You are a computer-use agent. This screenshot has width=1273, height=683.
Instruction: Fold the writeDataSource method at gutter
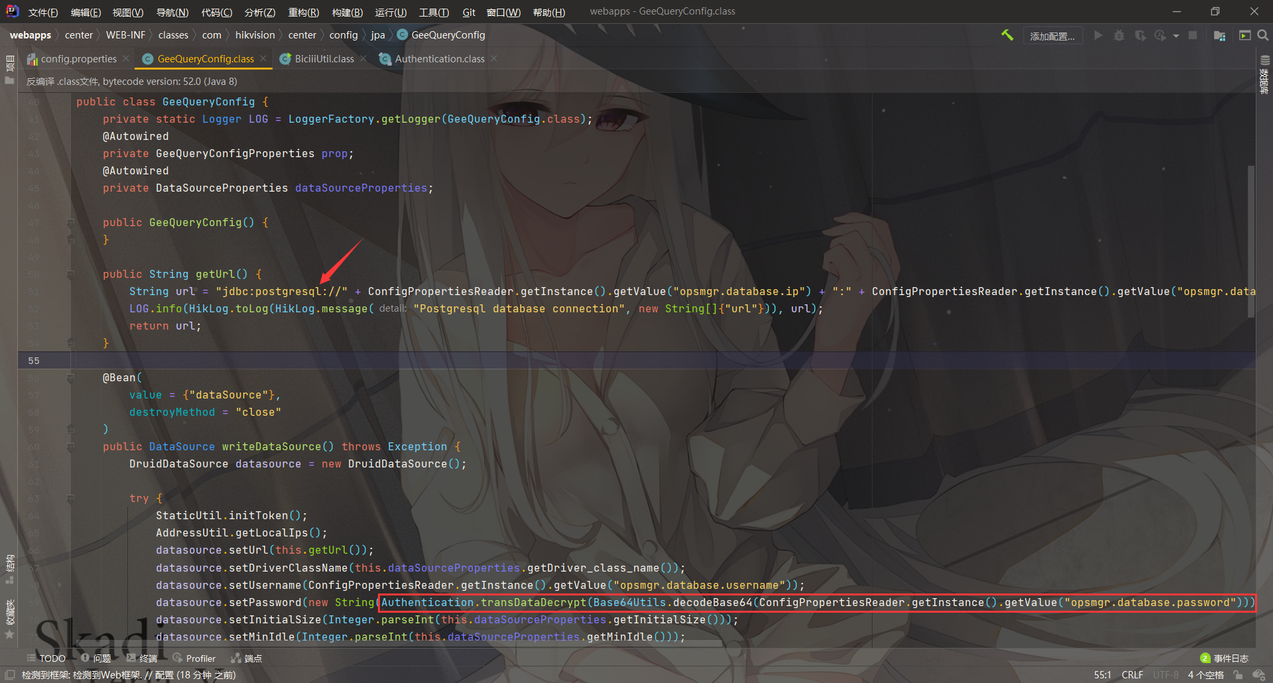coord(70,446)
